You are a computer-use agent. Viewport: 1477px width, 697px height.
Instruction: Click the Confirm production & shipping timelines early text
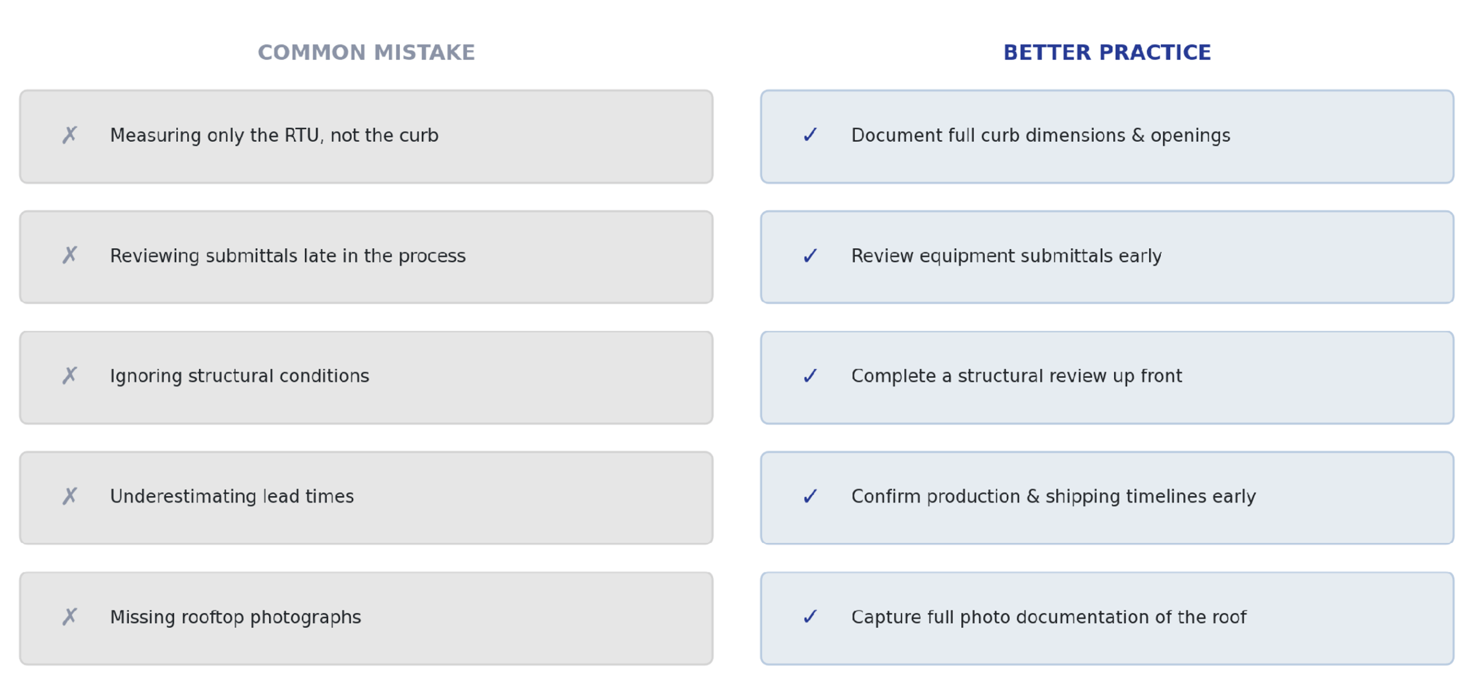click(x=1053, y=496)
